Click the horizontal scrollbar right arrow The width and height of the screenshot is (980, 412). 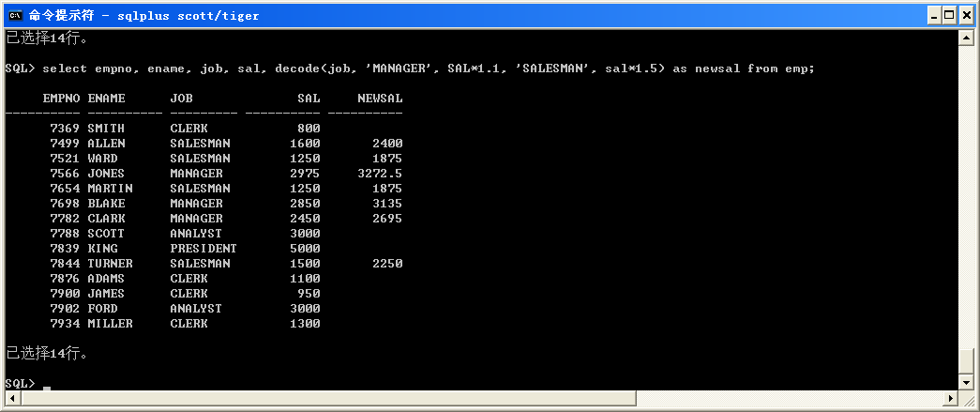coord(950,399)
